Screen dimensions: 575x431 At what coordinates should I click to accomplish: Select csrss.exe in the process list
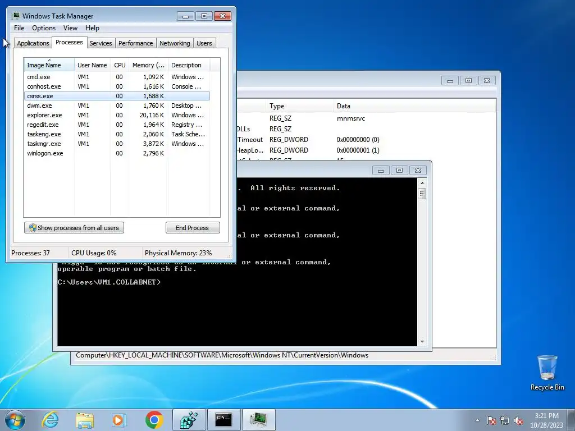coord(117,96)
